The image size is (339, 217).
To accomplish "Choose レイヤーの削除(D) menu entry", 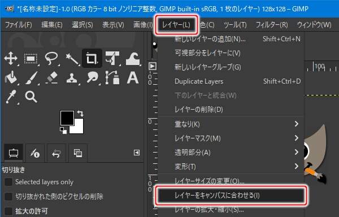I will point(231,110).
